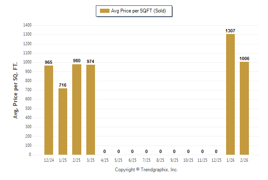This screenshot has height=180, width=268.
Task: Click the 974 data label
Action: [90, 61]
